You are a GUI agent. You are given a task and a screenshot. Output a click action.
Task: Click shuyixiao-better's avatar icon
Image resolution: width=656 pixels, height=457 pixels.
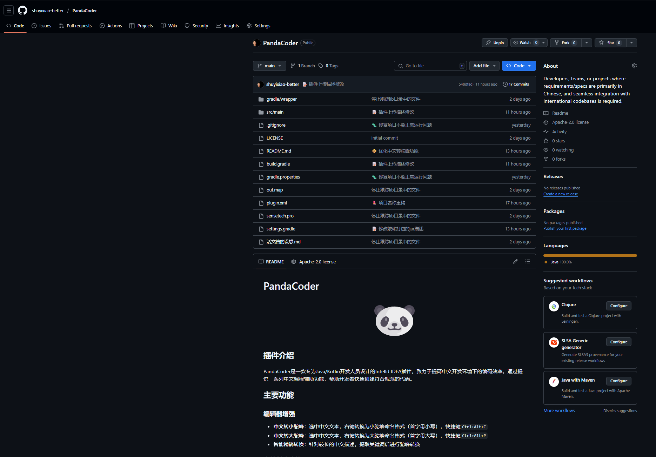[x=261, y=84]
